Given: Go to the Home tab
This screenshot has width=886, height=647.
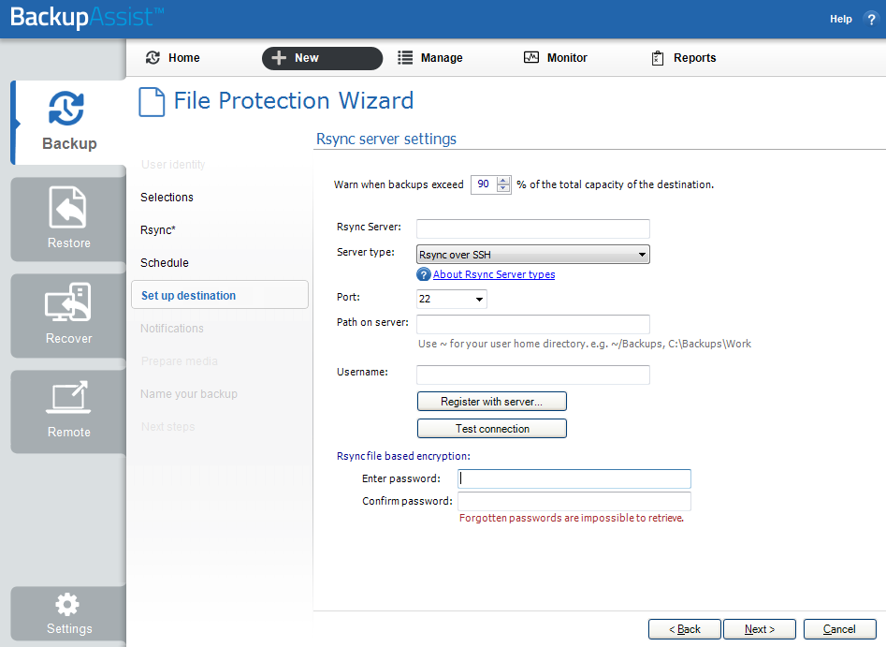Looking at the screenshot, I should click(173, 58).
